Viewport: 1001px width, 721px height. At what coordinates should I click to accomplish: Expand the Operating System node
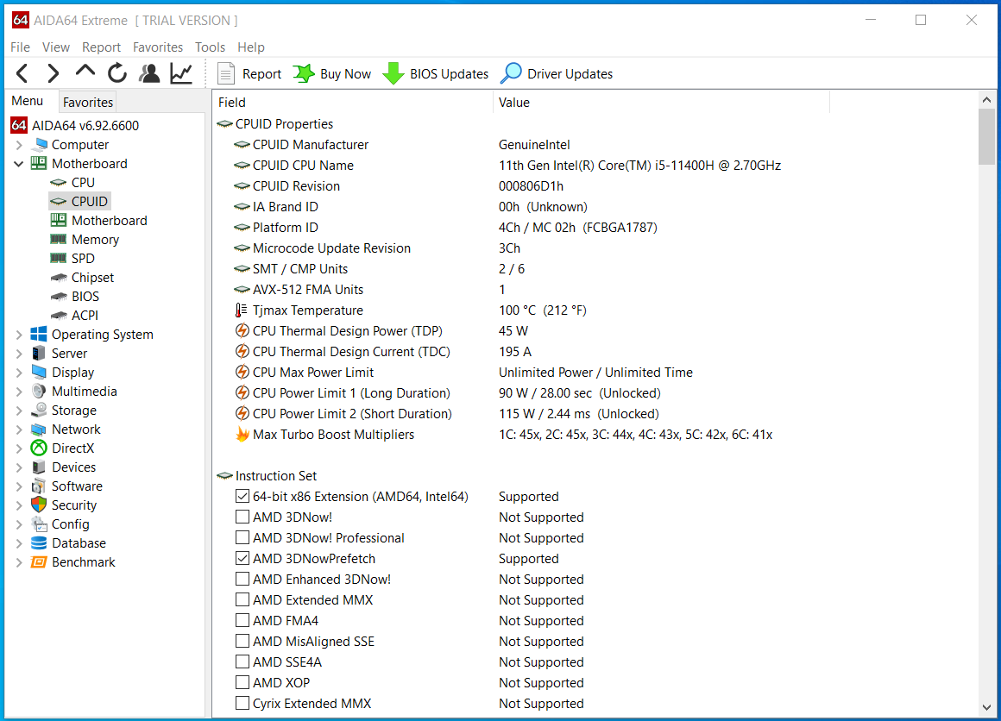[19, 335]
